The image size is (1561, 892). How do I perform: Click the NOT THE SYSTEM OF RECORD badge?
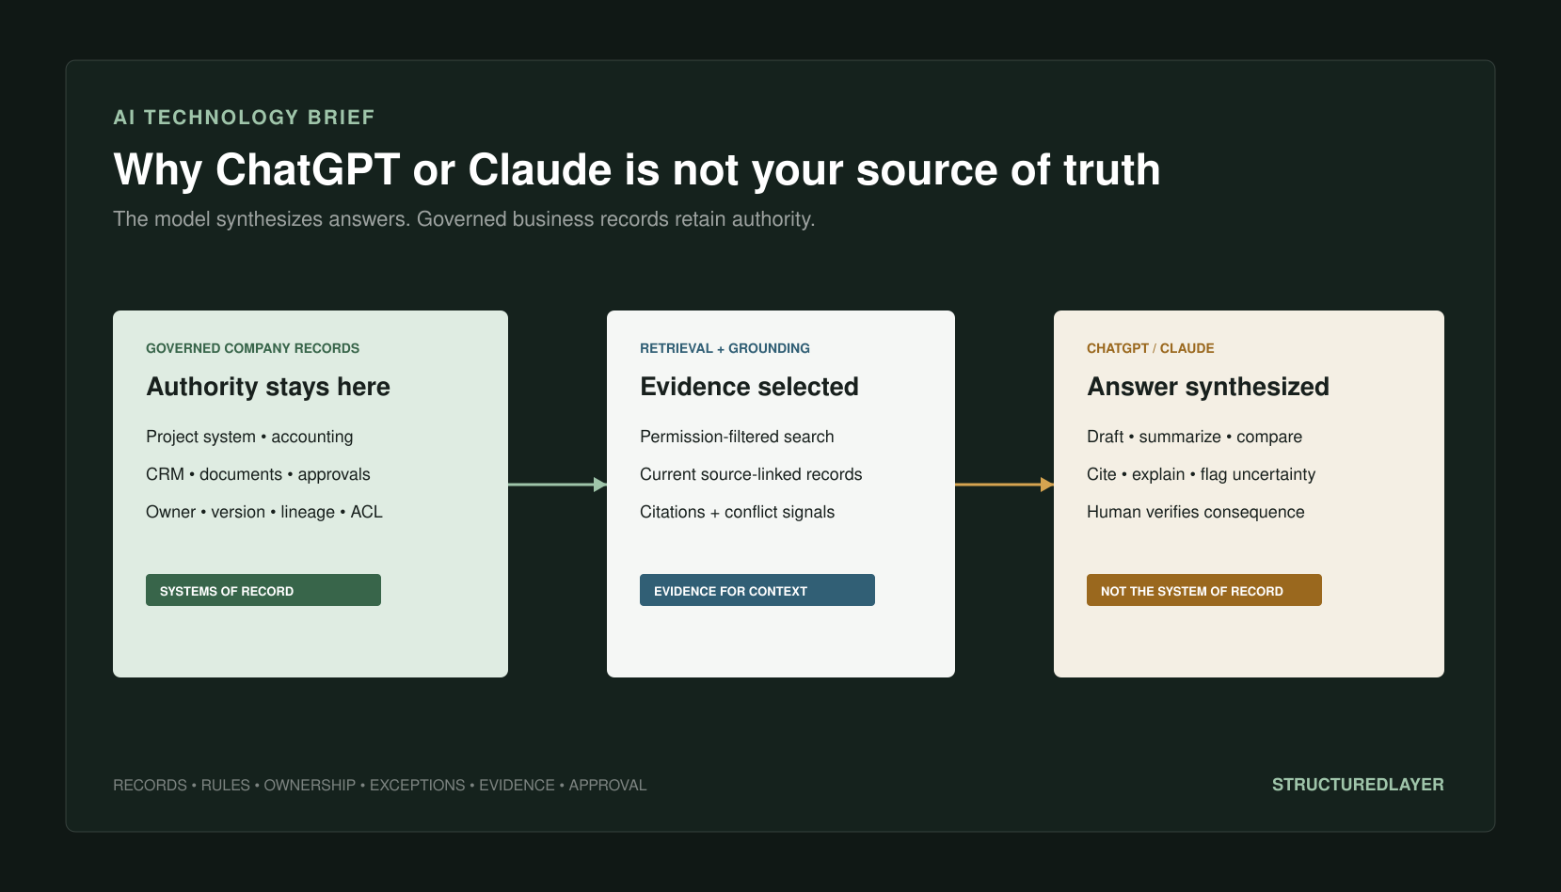pyautogui.click(x=1204, y=590)
